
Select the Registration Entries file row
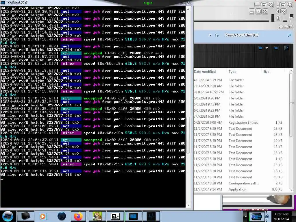[x=241, y=123]
